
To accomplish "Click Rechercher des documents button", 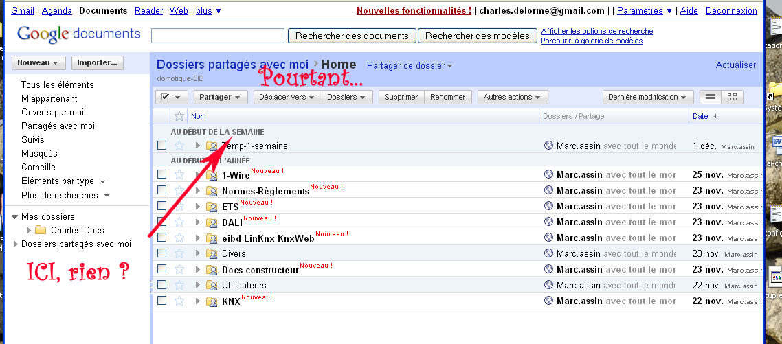I will pos(352,36).
